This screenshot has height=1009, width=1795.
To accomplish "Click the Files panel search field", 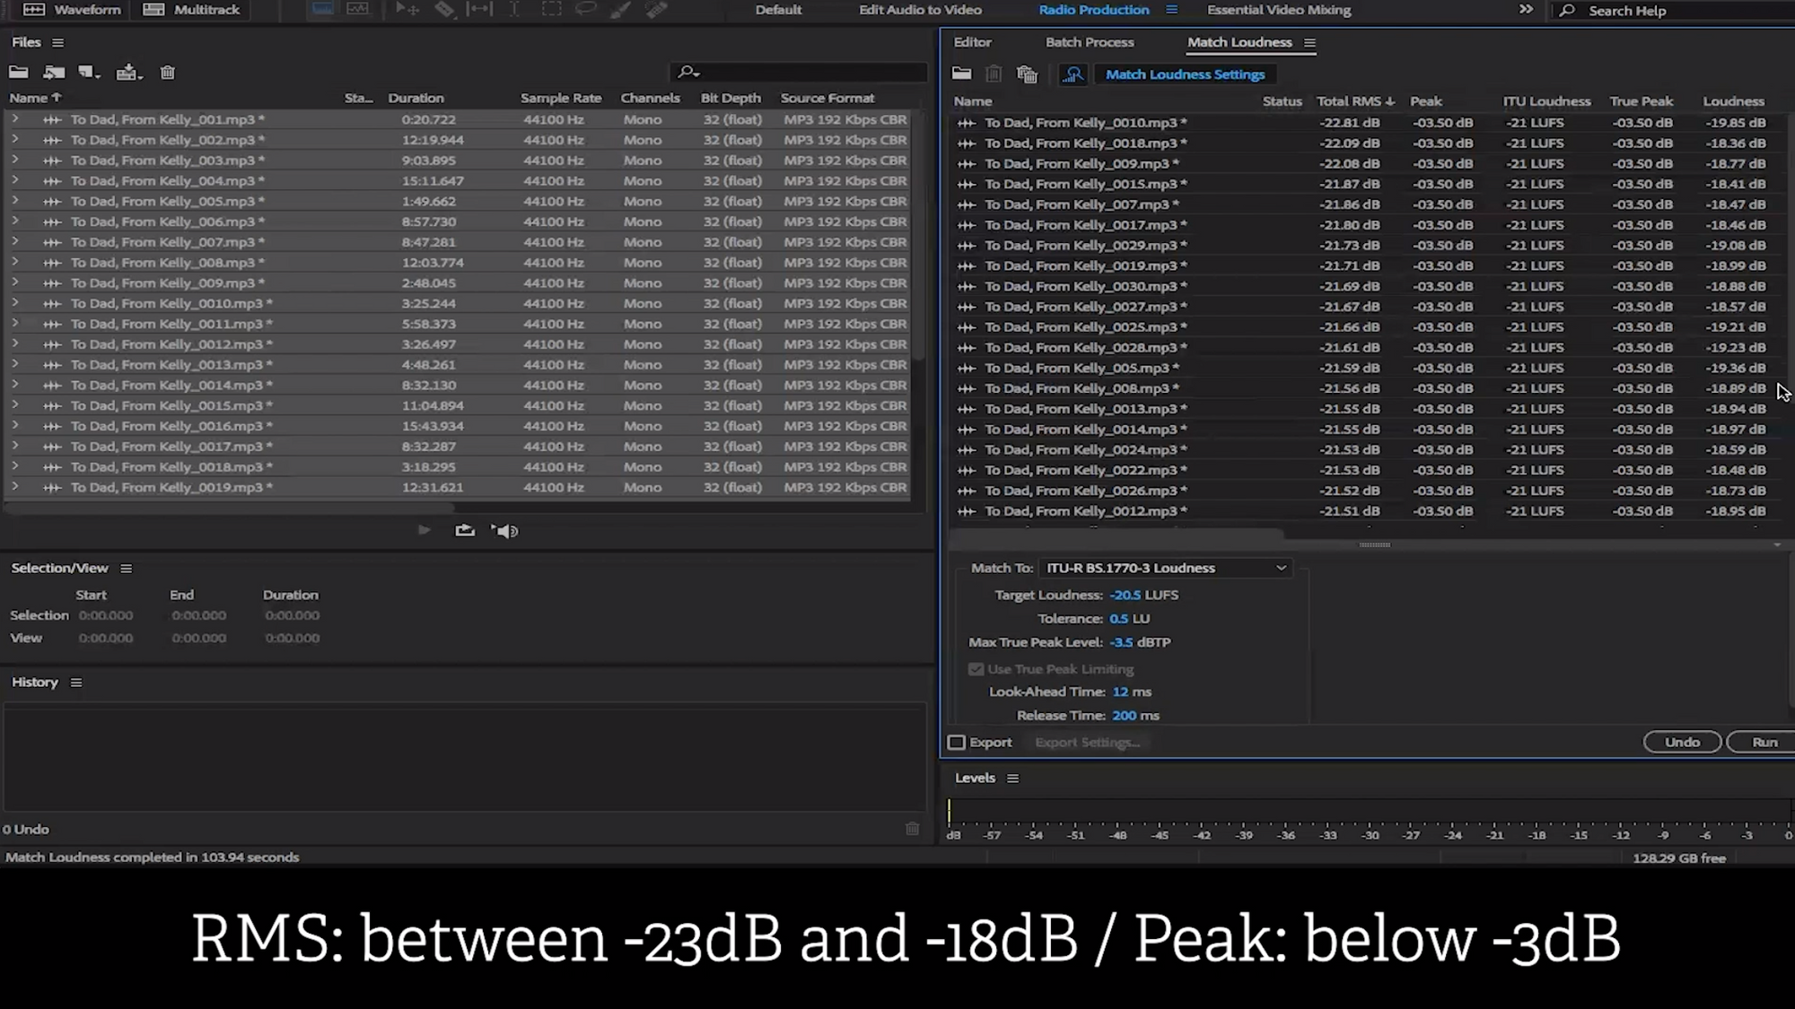I will pos(799,72).
